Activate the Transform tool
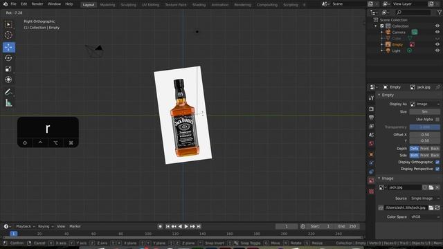Viewport: 443px width, 249px height. [8, 80]
